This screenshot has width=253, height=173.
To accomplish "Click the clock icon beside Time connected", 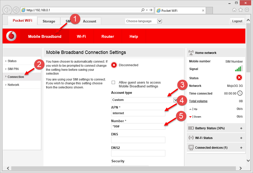I will point(240,93).
